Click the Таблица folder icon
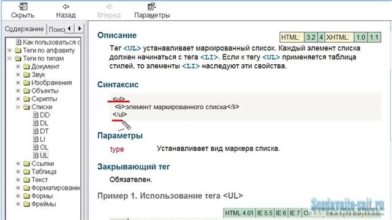The width and height of the screenshot is (392, 220). [26, 172]
